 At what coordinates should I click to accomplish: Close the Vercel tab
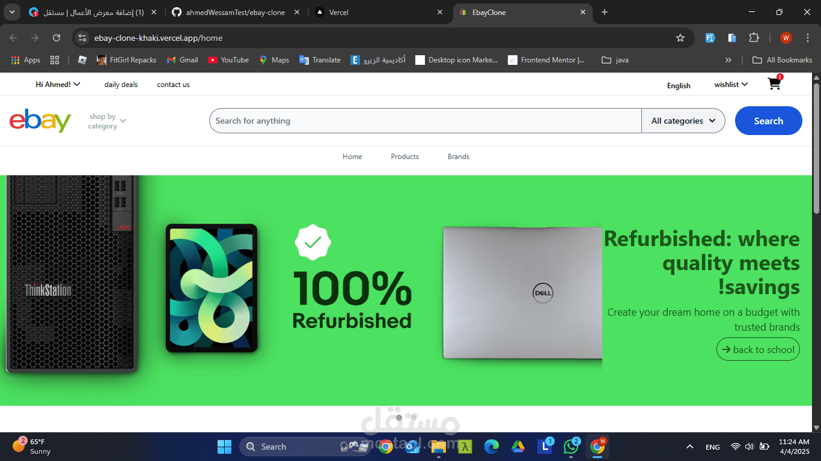pos(440,12)
